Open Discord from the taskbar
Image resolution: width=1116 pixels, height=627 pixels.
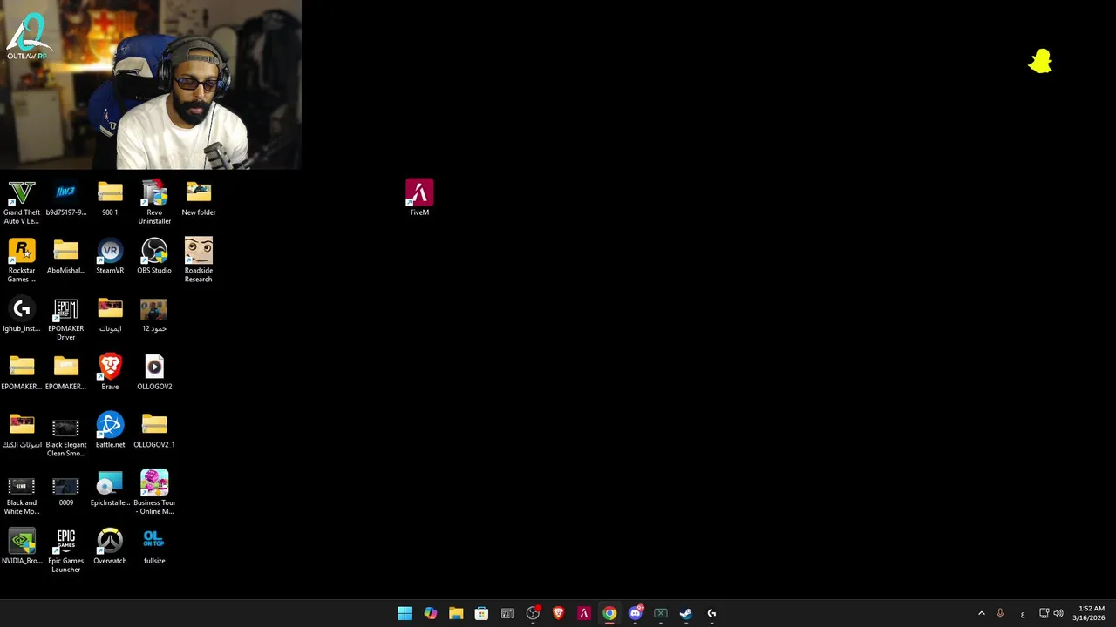click(635, 613)
